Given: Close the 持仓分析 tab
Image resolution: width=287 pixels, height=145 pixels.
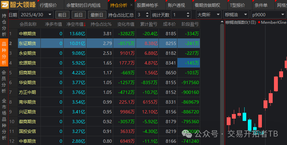Looking at the screenshot, I should point(131,5).
